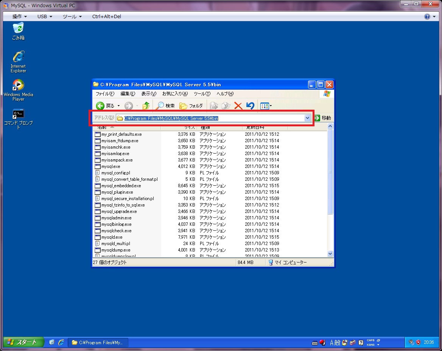The height and width of the screenshot is (351, 442).
Task: Click the red X Delete toolbar icon
Action: [238, 106]
